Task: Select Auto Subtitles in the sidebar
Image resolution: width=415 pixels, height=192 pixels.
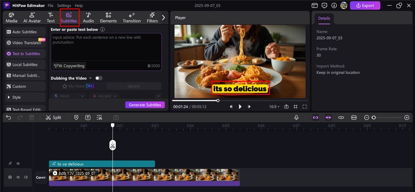Action: (x=25, y=32)
